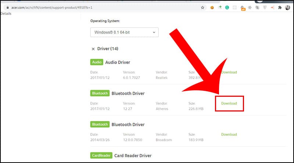Open the Chrome profile avatar
The image size is (294, 163).
pyautogui.click(x=287, y=7)
